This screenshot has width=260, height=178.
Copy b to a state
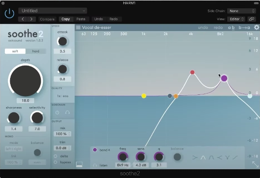244,28
